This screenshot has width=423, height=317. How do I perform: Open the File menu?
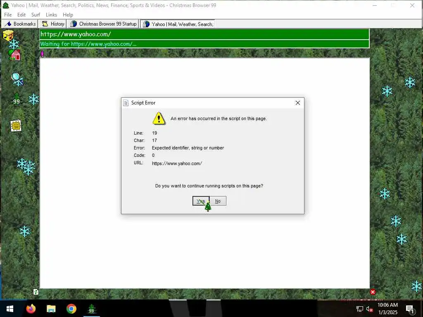coord(8,15)
